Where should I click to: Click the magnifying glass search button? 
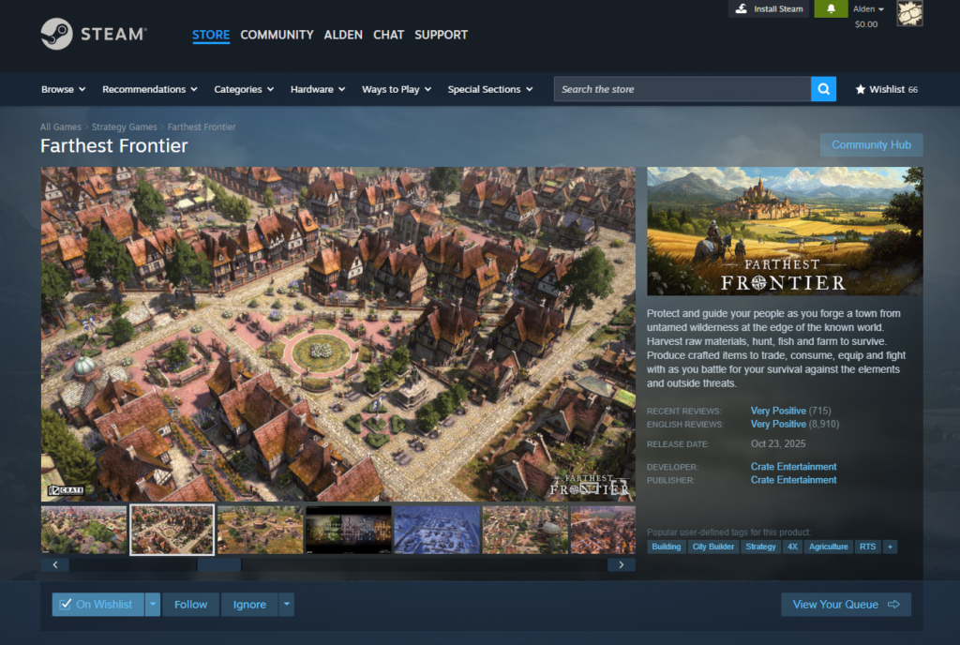tap(823, 89)
